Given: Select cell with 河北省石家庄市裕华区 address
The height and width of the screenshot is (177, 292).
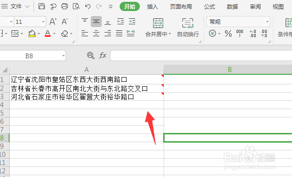Looking at the screenshot, I should click(x=87, y=97).
